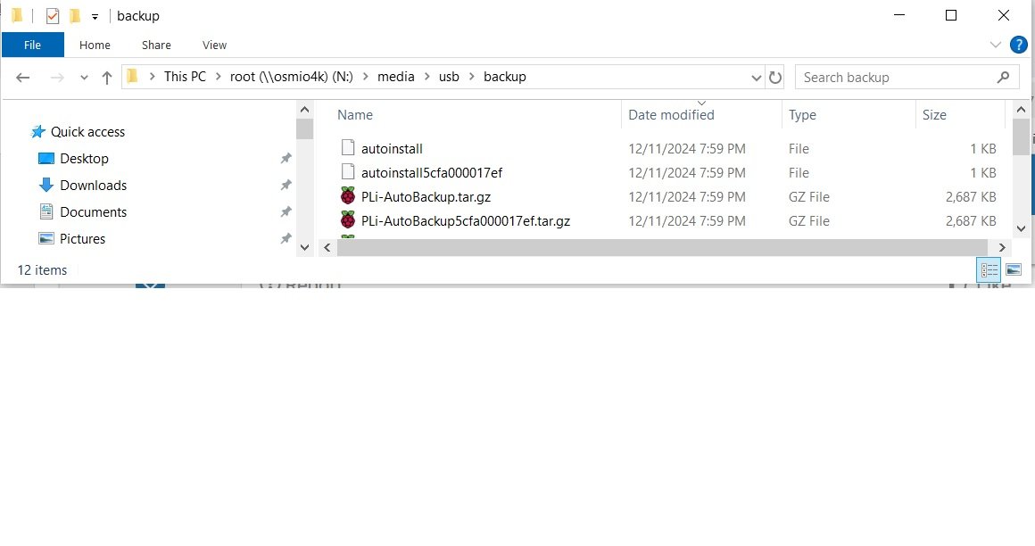Viewport: 1035px width, 546px height.
Task: Switch to Large icons view
Action: click(1014, 269)
